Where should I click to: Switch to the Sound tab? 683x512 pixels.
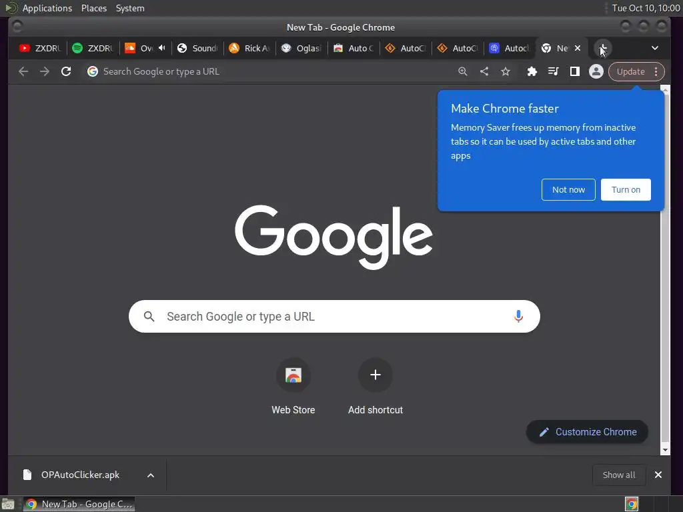[197, 48]
